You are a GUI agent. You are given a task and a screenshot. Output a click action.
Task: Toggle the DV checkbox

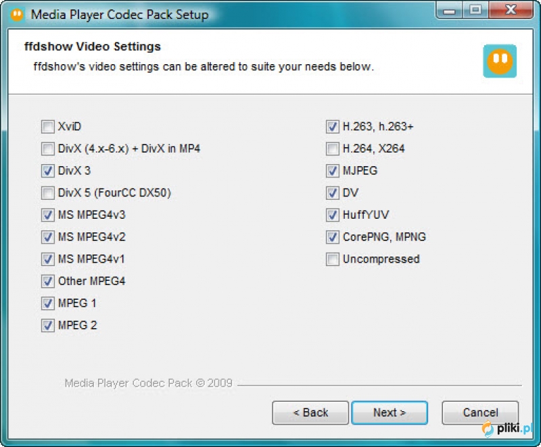332,193
